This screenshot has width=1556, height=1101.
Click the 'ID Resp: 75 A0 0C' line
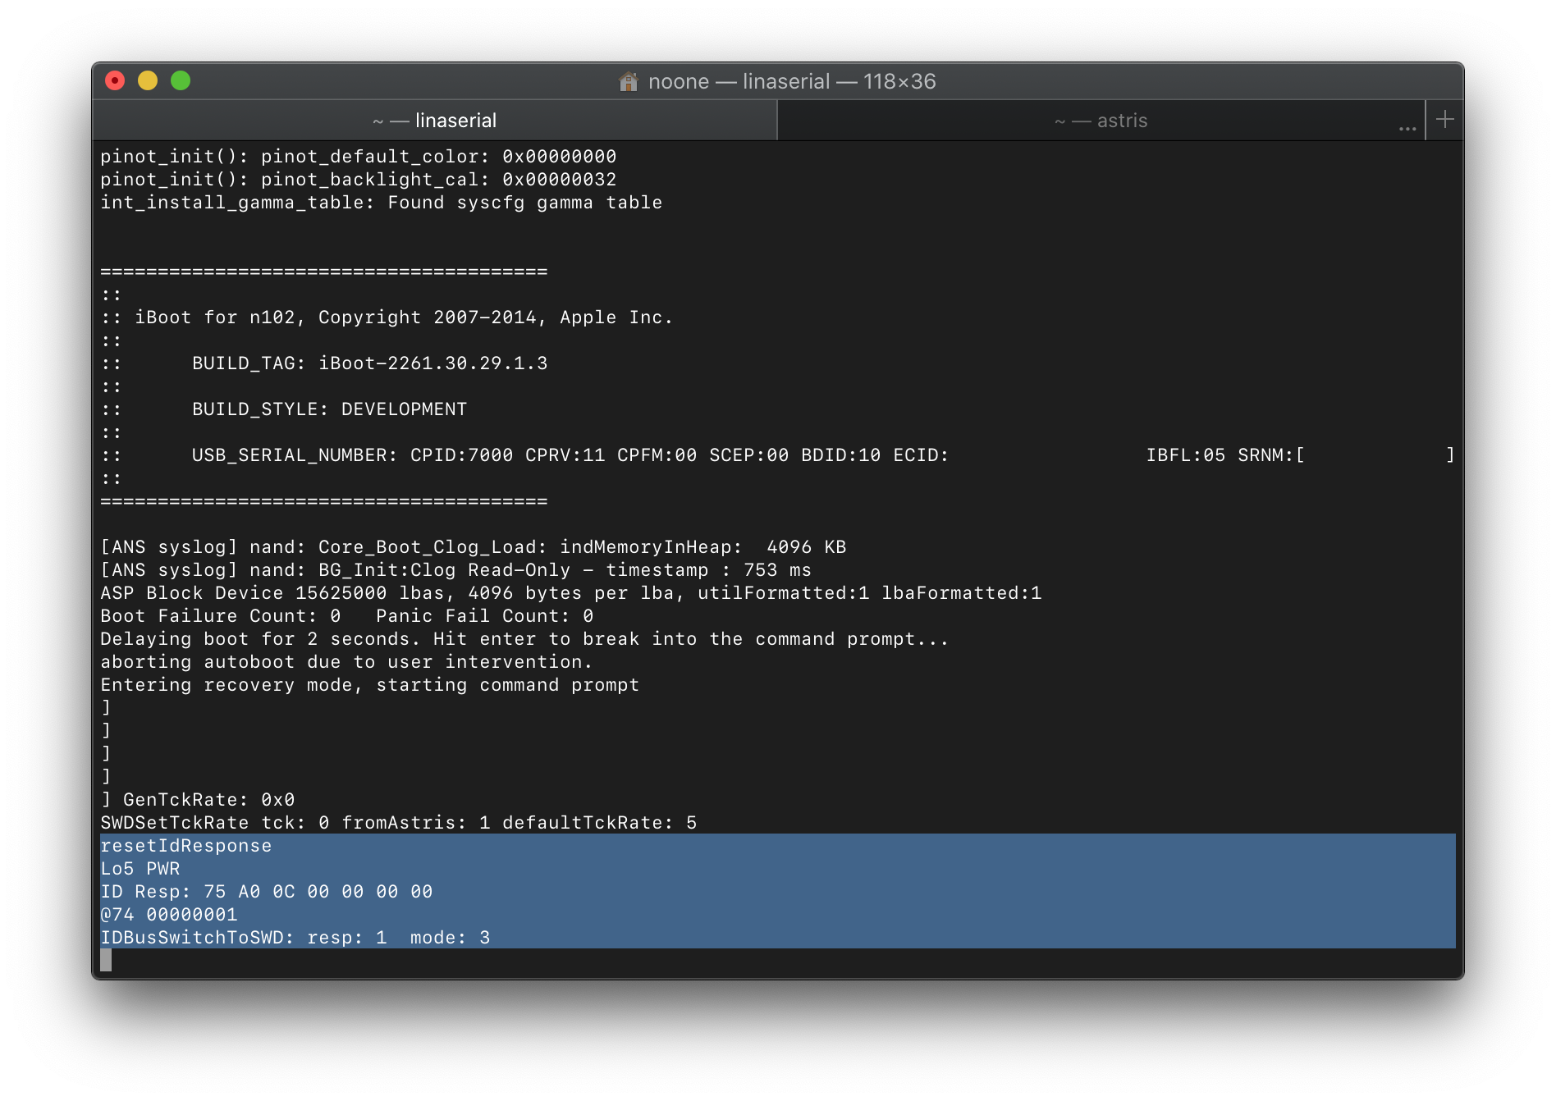click(266, 892)
